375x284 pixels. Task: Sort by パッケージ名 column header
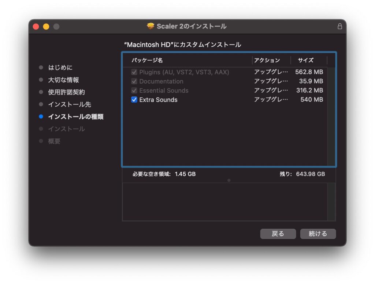point(147,60)
